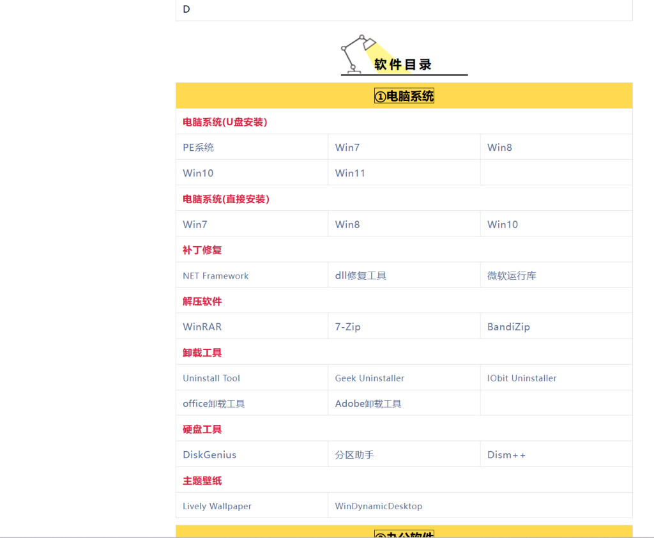Click the NET Framework link
Viewport: 654px width, 538px height.
tap(216, 276)
